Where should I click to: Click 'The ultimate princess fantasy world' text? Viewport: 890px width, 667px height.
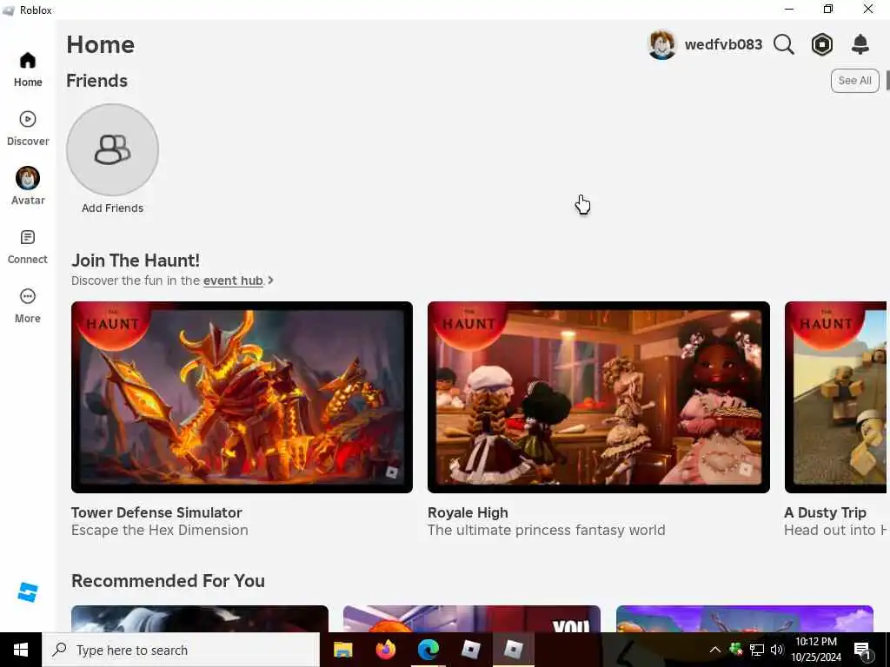(x=546, y=531)
